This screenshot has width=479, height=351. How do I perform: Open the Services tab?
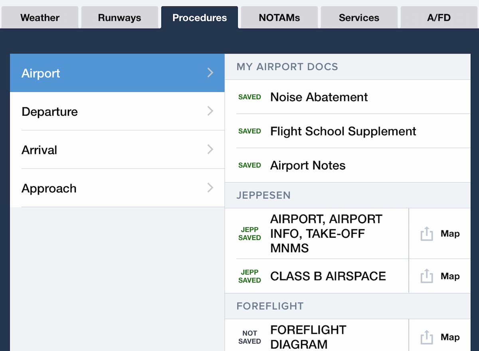click(359, 18)
